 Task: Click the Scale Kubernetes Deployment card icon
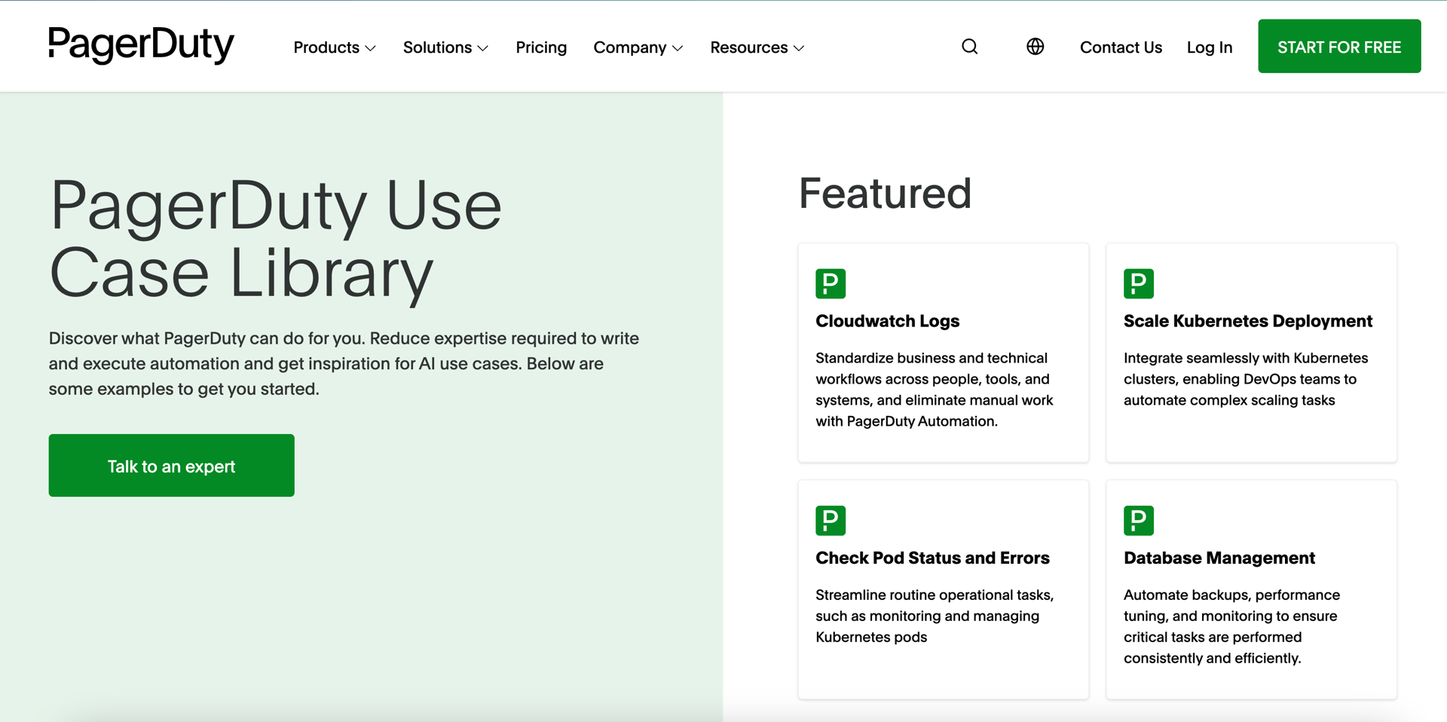pos(1138,283)
